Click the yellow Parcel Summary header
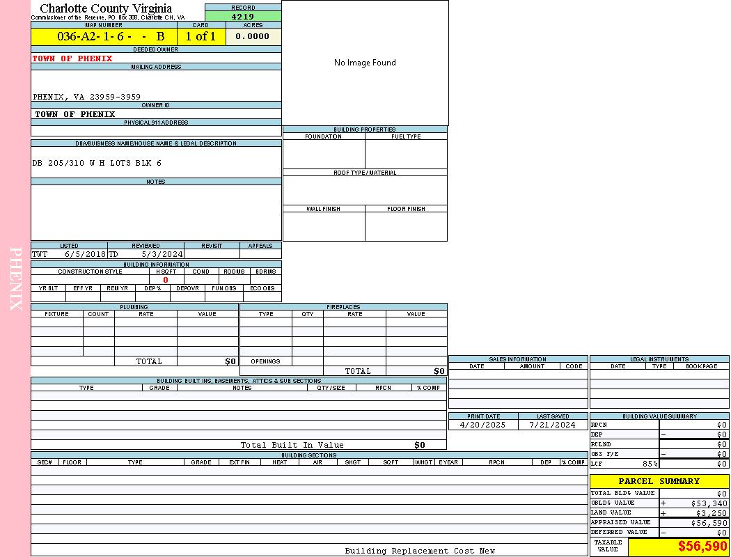 pyautogui.click(x=659, y=481)
